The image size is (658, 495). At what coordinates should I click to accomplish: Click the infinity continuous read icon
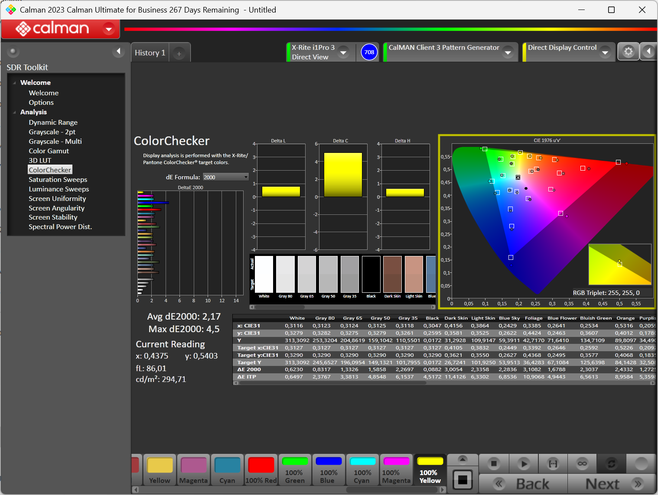click(x=582, y=464)
